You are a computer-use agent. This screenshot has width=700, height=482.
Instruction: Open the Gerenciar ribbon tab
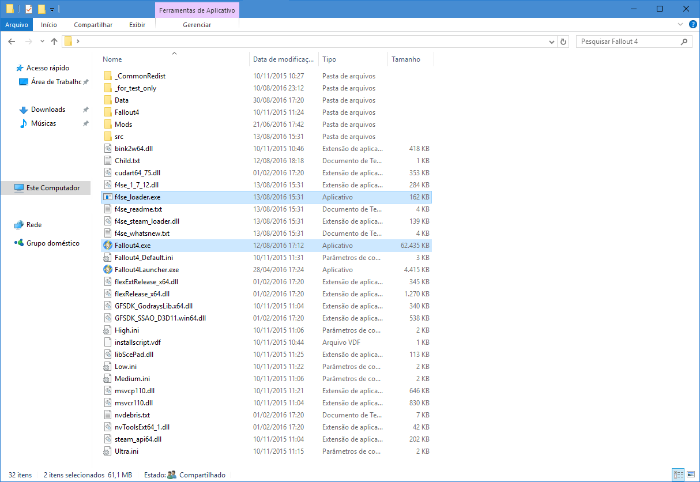(197, 25)
